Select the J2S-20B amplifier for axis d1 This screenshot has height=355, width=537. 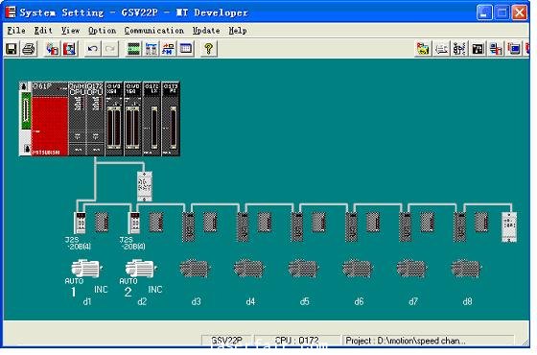(x=81, y=222)
